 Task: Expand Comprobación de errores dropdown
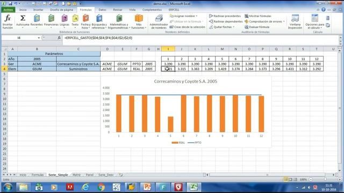[284, 21]
